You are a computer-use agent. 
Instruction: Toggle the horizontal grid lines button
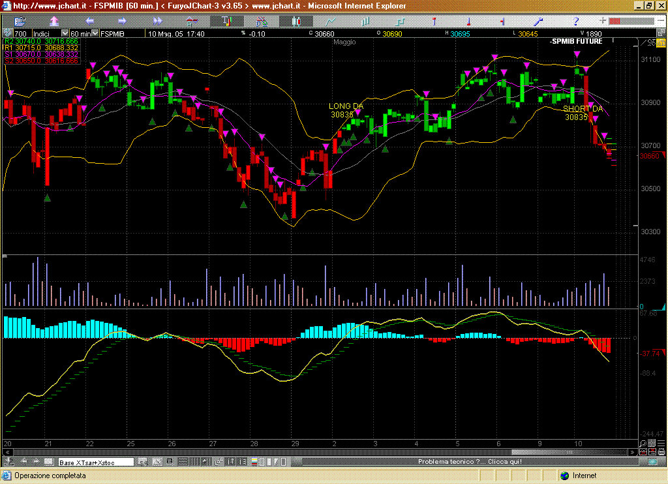185,462
